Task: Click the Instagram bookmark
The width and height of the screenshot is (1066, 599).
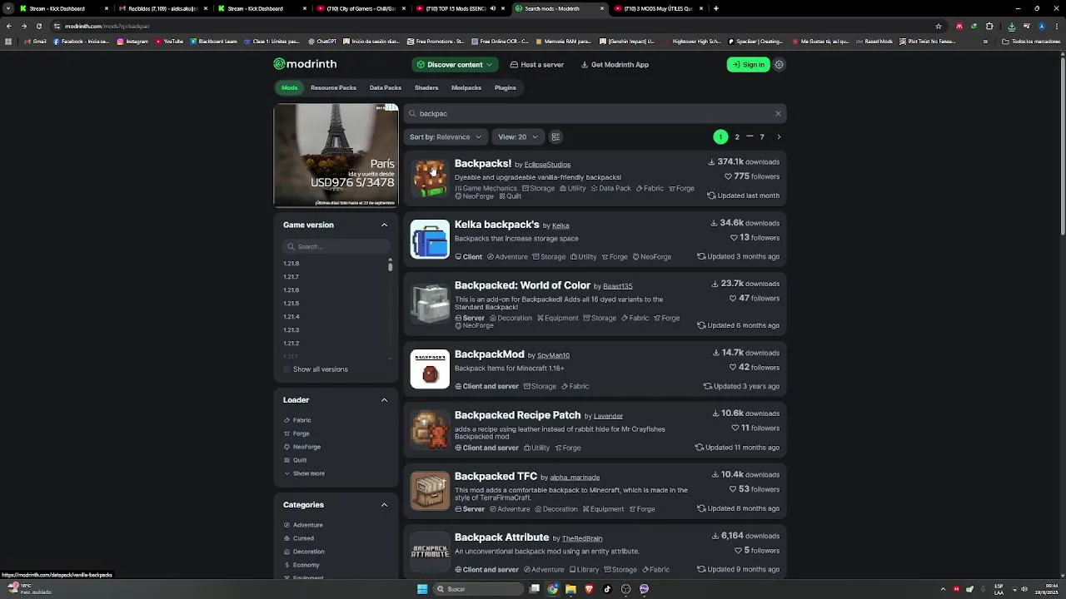Action: click(x=132, y=42)
